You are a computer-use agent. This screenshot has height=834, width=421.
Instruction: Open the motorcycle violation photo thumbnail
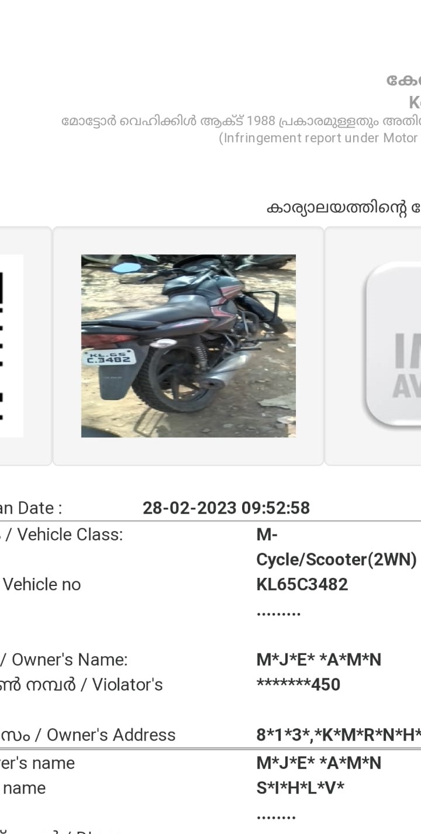[x=188, y=346]
